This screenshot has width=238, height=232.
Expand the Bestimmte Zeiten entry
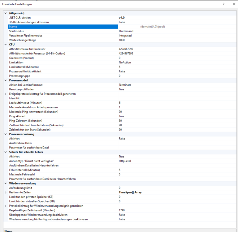tap(6, 192)
